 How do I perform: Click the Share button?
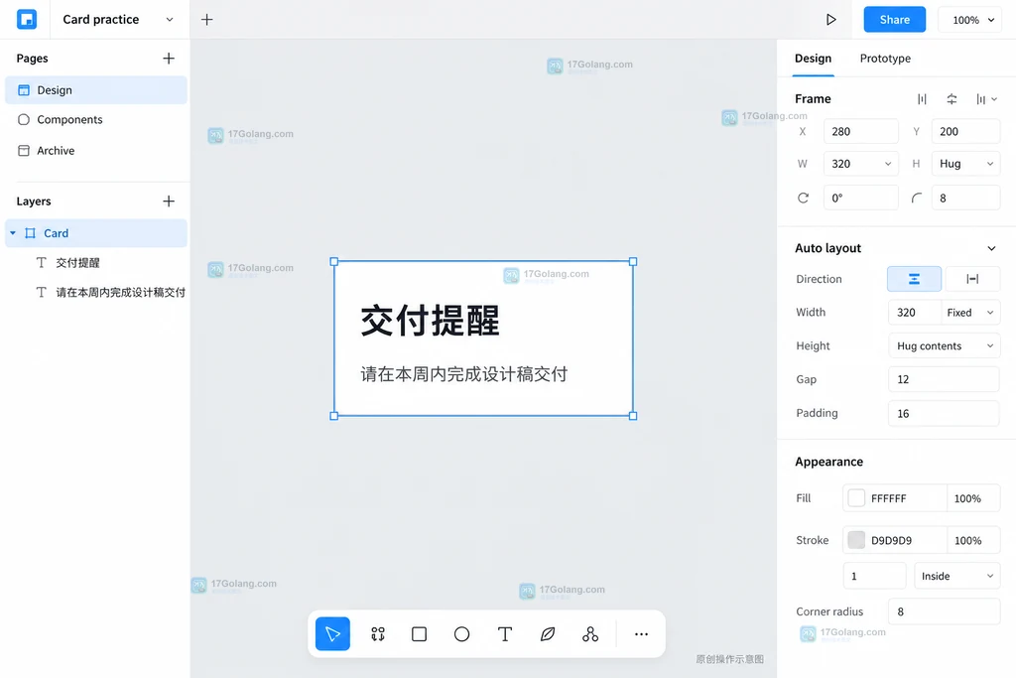(x=894, y=20)
